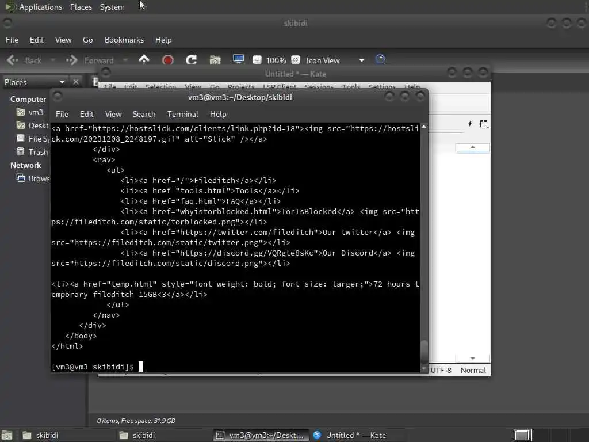
Task: Click the Kate scrollbar down arrow
Action: pyautogui.click(x=473, y=358)
